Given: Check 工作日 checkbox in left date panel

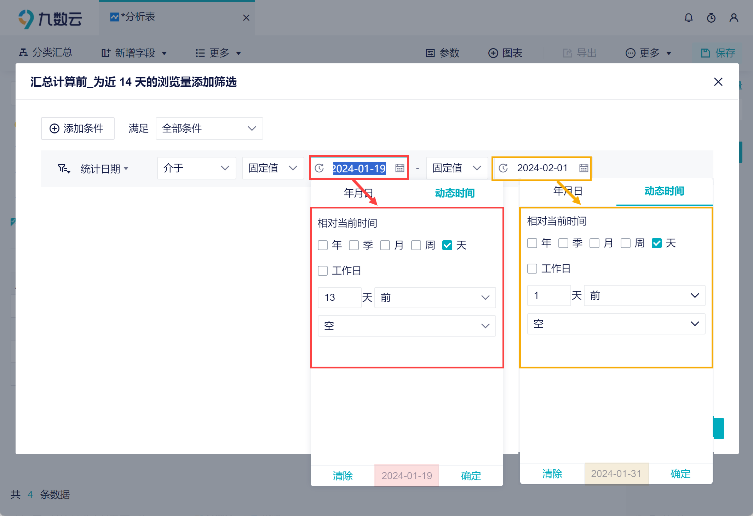Looking at the screenshot, I should coord(322,271).
